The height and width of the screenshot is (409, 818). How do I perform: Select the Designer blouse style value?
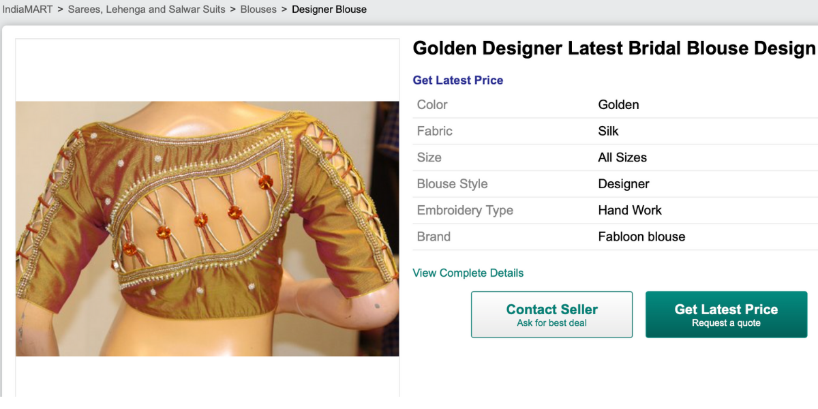point(624,184)
